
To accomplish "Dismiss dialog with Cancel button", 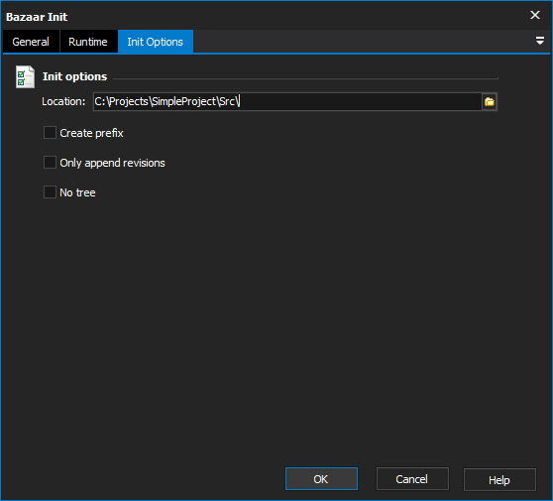I will [412, 479].
